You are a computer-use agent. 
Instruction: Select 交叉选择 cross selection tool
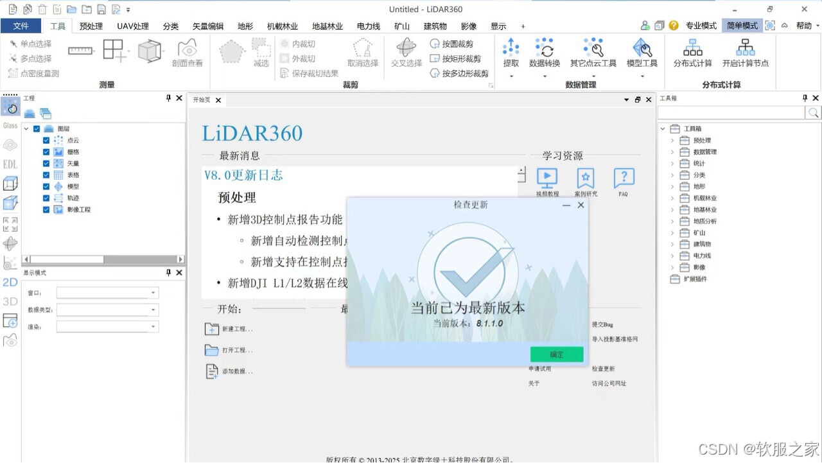(407, 53)
